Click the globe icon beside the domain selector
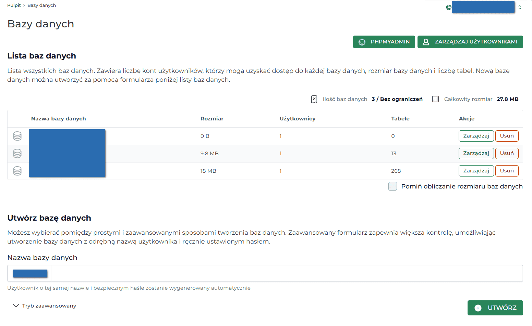The image size is (532, 326). pos(449,7)
